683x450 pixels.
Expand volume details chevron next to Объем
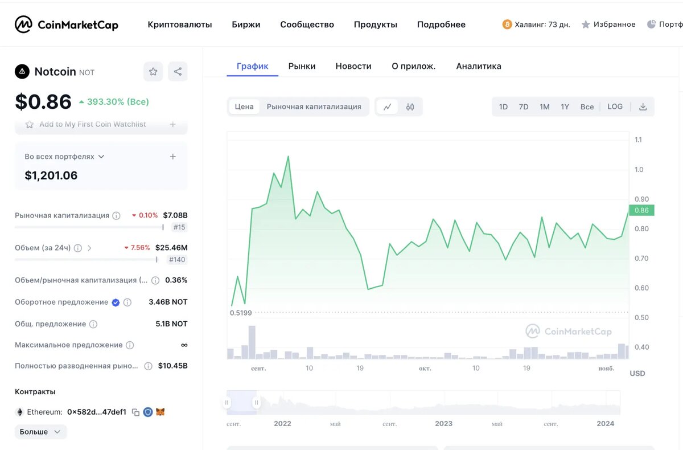tap(89, 248)
